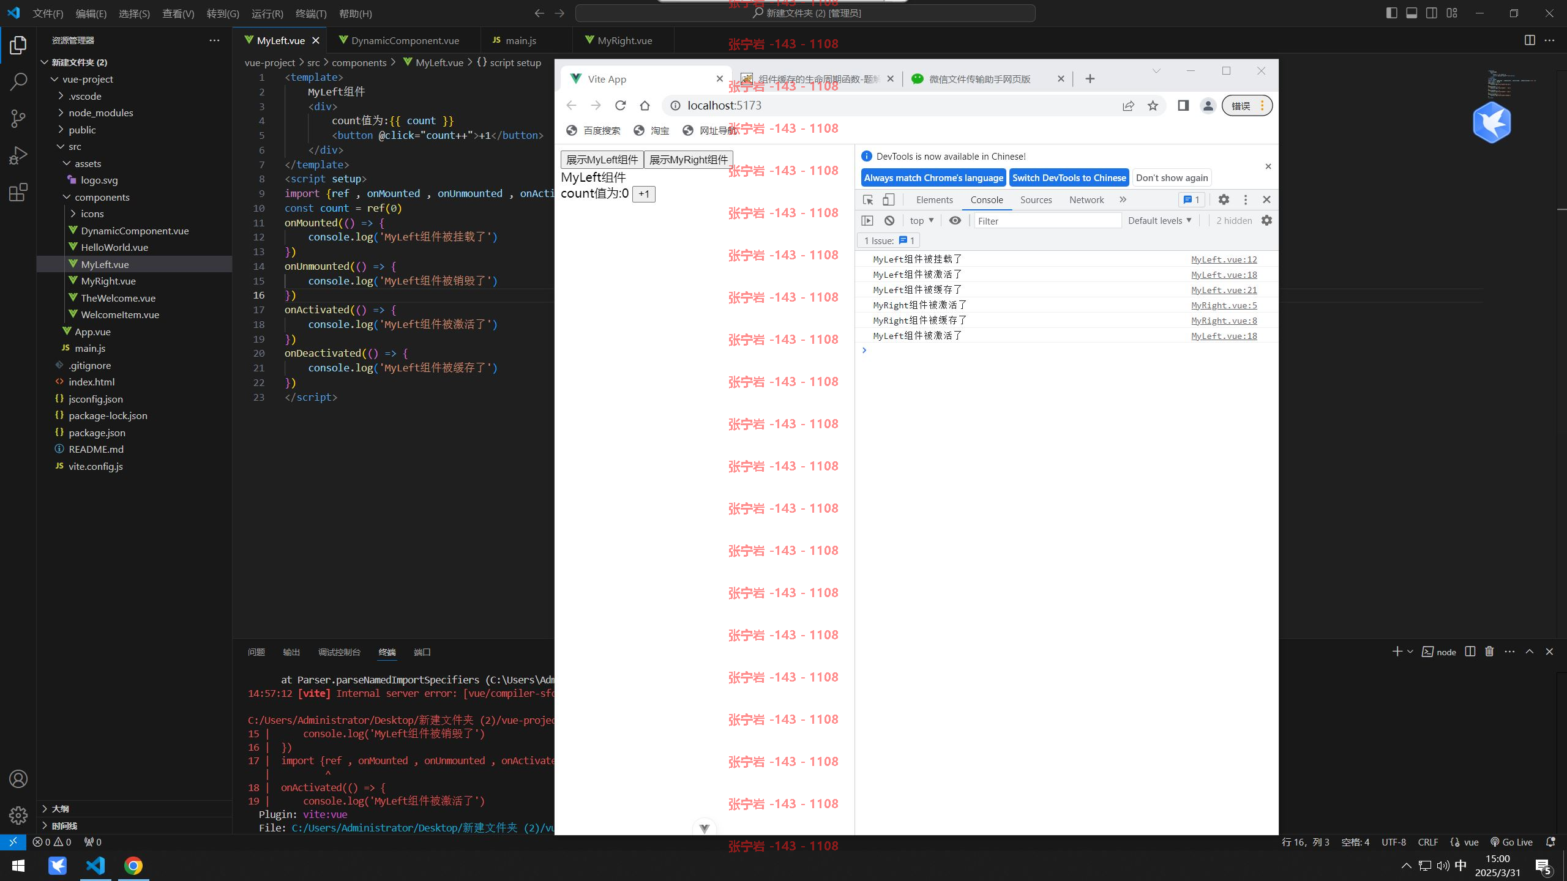Viewport: 1567px width, 881px height.
Task: Open DevTools more options menu
Action: [x=1245, y=199]
